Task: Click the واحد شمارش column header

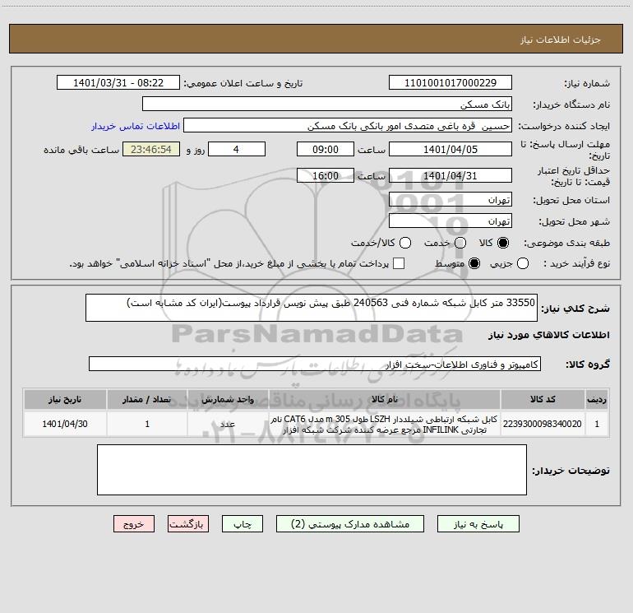Action: 228,399
